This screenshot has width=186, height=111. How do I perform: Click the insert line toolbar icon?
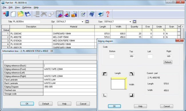(37, 14)
